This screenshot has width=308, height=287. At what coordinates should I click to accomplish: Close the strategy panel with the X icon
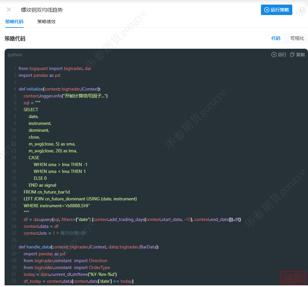[x=9, y=10]
